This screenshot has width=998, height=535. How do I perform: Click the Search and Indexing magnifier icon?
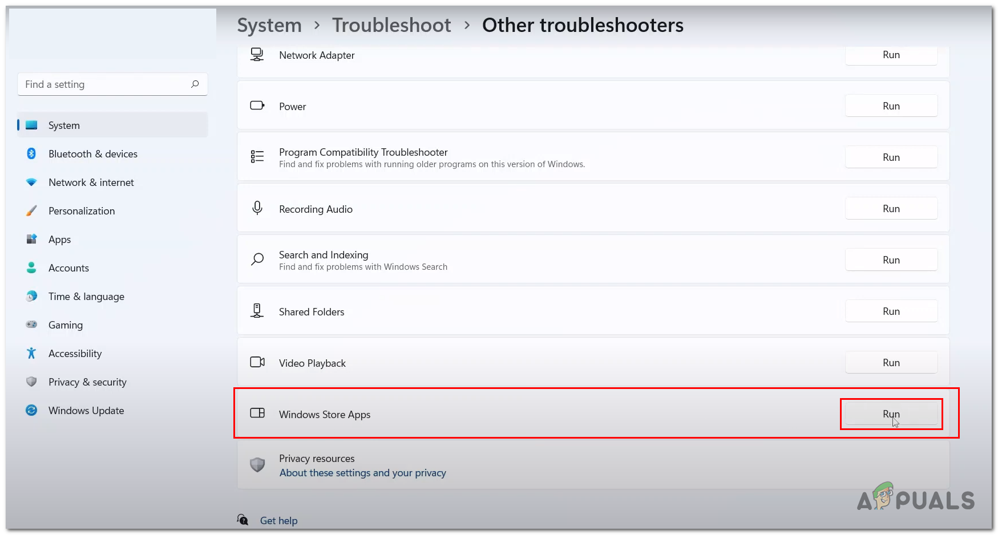(257, 260)
